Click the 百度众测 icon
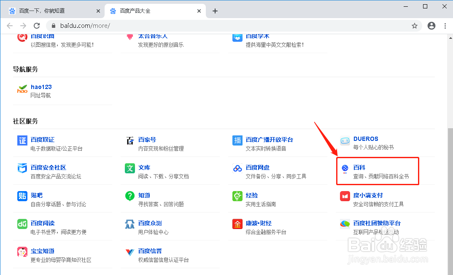The height and width of the screenshot is (275, 453). 130,224
